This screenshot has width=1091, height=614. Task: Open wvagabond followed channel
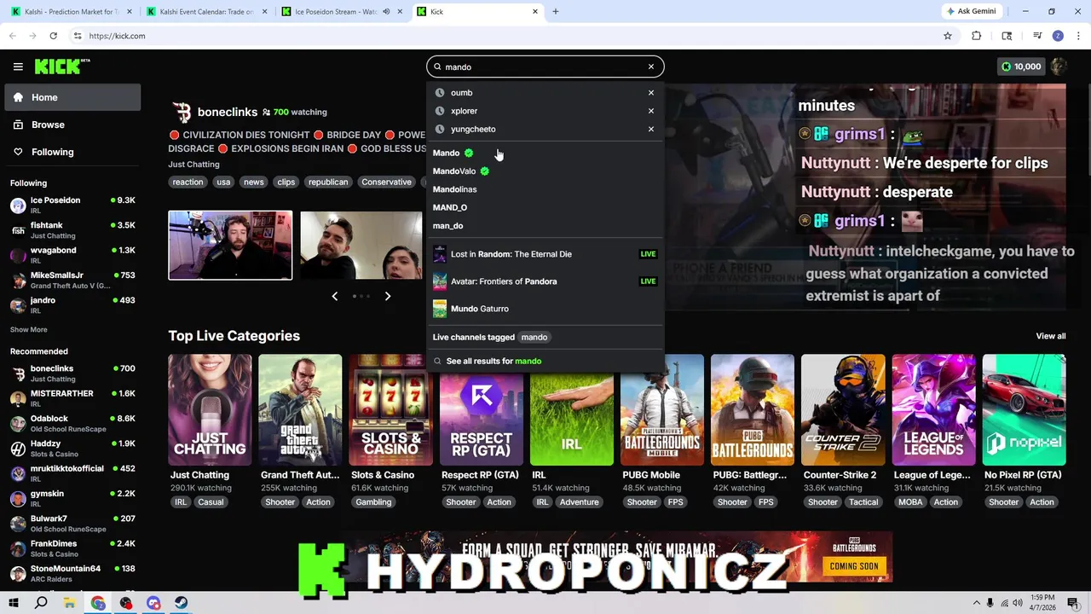click(73, 255)
